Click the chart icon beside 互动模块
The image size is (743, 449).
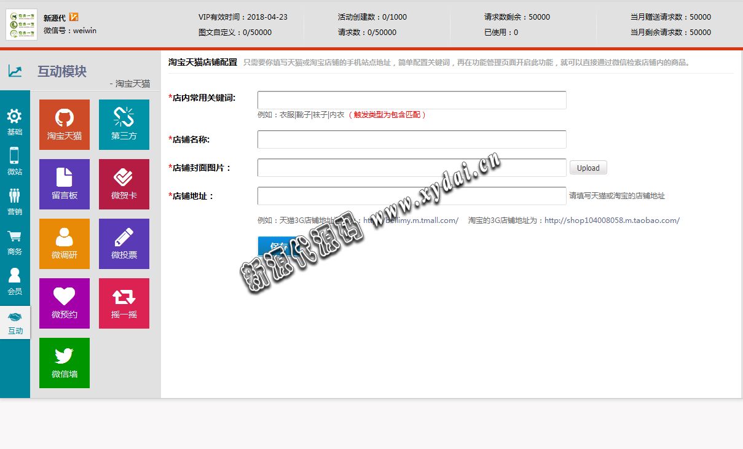pyautogui.click(x=15, y=71)
